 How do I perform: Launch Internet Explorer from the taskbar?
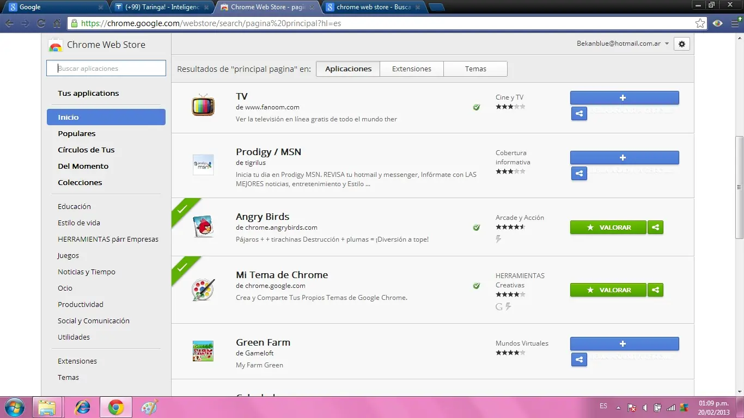82,407
